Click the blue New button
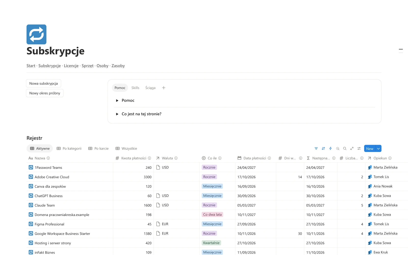The image size is (408, 255). click(370, 148)
